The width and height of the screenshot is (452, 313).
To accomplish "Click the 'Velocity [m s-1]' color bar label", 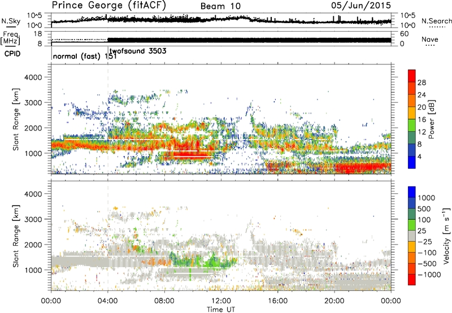I will point(446,236).
